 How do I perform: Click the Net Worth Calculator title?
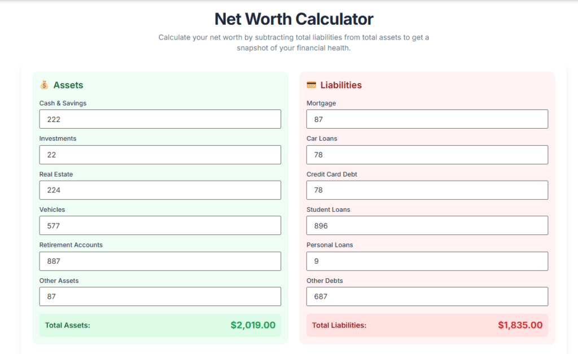pos(294,19)
